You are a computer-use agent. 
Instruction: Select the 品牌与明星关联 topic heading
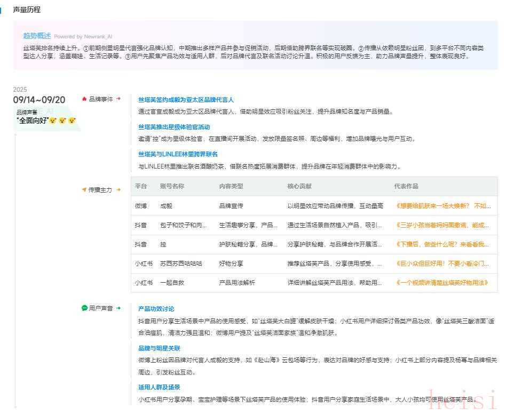click(159, 348)
